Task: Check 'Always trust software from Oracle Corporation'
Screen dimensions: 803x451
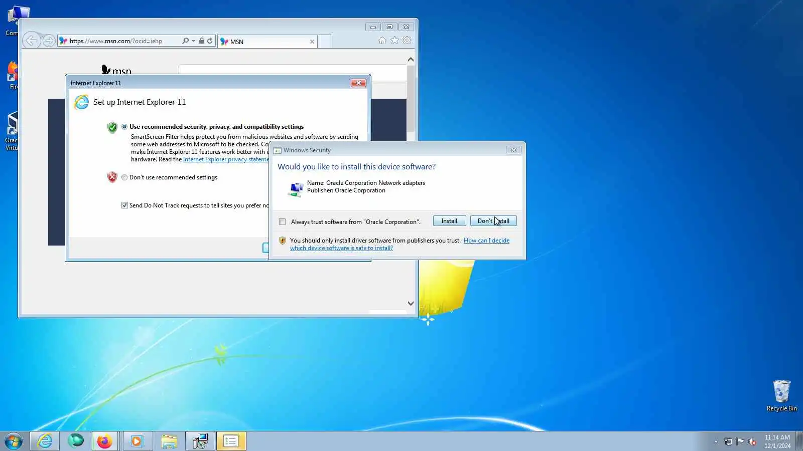Action: click(283, 222)
